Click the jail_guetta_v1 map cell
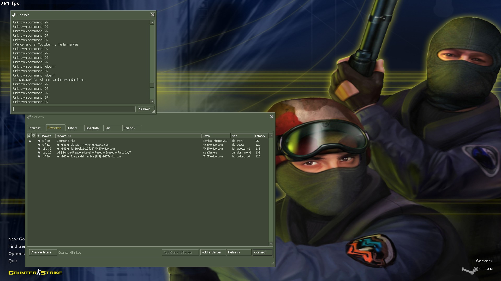Viewport: 501px width, 281px height. tap(241, 149)
